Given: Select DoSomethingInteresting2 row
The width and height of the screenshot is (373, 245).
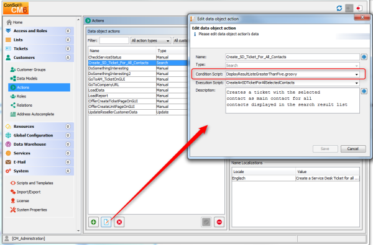Looking at the screenshot, I should point(138,74).
